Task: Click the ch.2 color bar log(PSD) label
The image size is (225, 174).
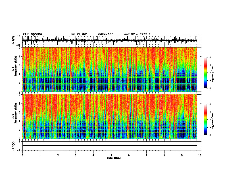Action: coord(213,121)
